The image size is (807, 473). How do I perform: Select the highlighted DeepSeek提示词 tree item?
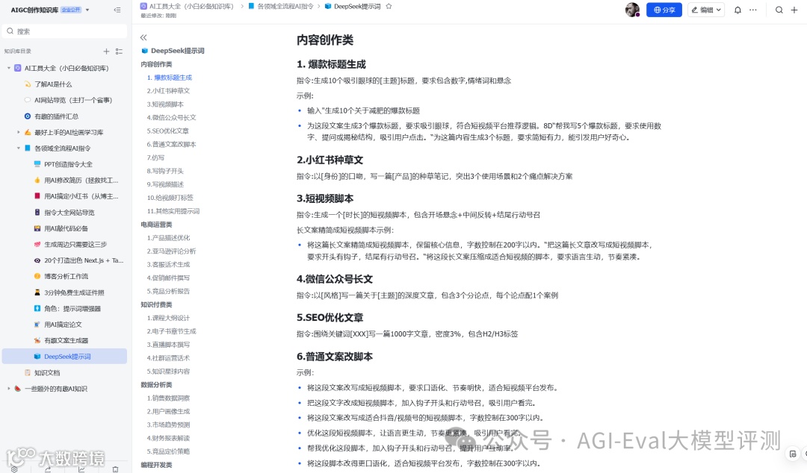[x=65, y=357]
